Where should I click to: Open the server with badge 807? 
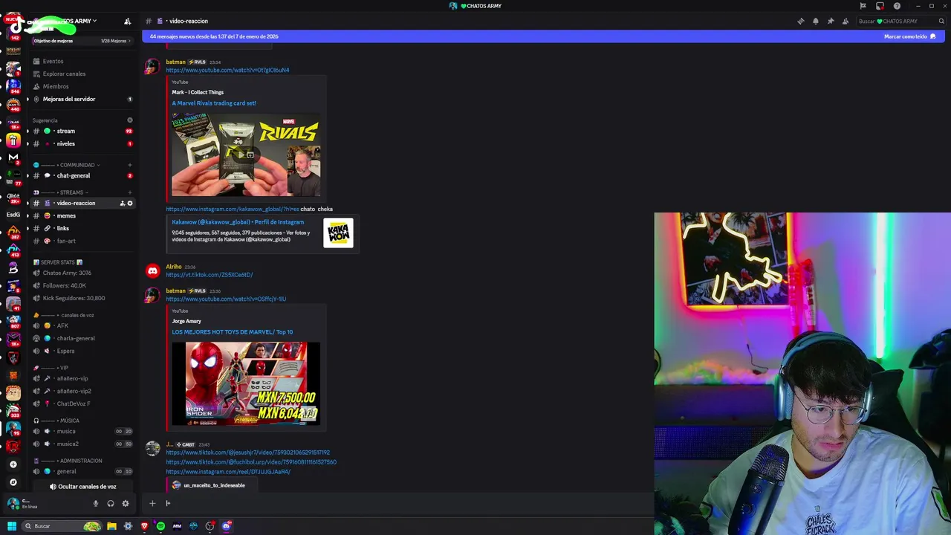pyautogui.click(x=13, y=322)
